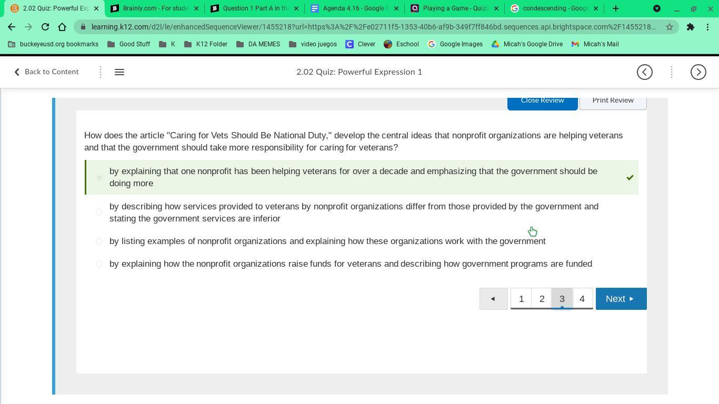Open a new browser tab
This screenshot has height=404, width=719.
pyautogui.click(x=616, y=8)
